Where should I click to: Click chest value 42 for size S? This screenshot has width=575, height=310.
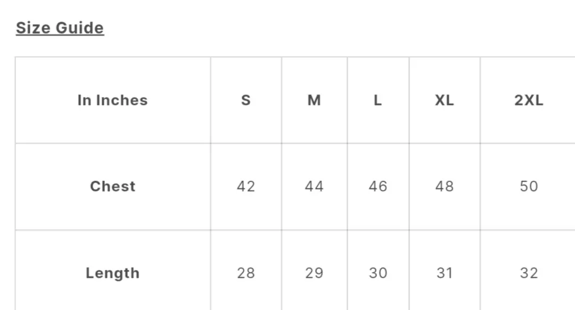(x=245, y=186)
